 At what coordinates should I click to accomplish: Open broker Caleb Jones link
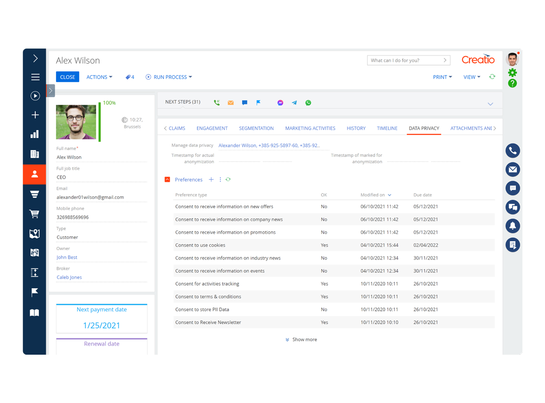click(69, 278)
